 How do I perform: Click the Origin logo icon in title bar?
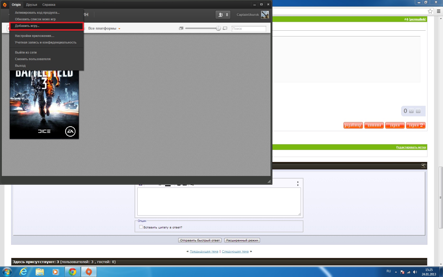click(4, 5)
